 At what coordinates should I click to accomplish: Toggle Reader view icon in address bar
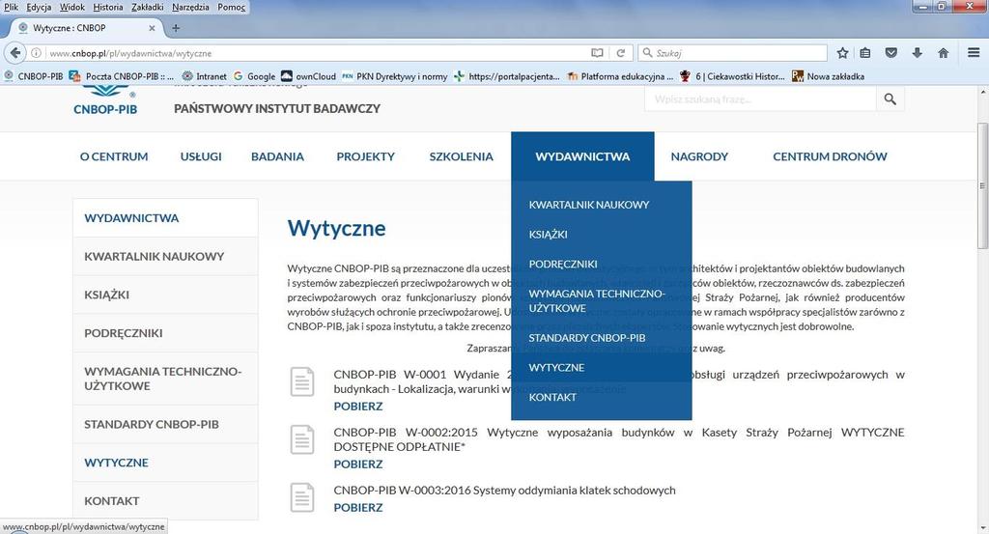[x=597, y=53]
